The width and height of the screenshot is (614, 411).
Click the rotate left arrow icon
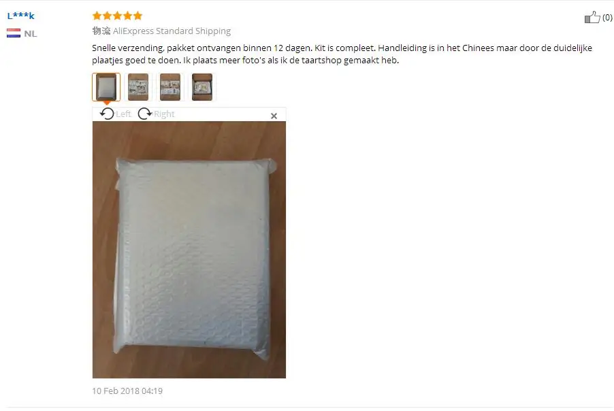click(x=106, y=114)
